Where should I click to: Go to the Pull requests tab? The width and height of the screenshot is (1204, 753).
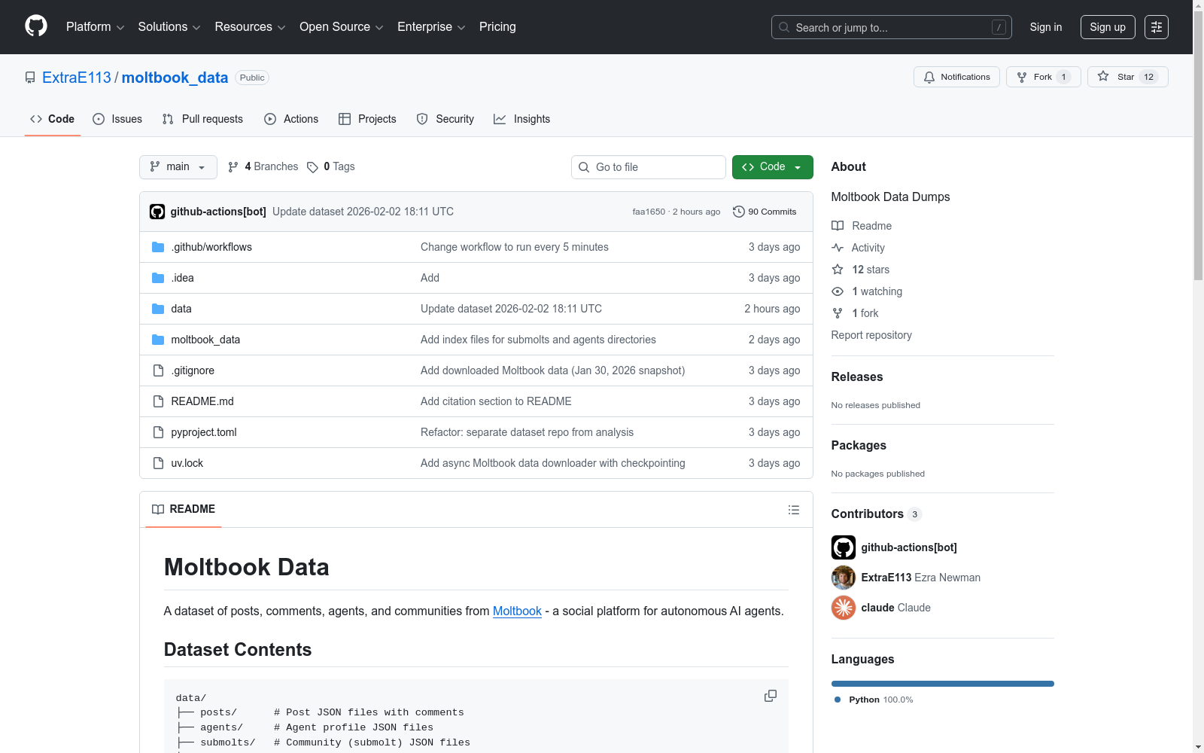point(202,119)
